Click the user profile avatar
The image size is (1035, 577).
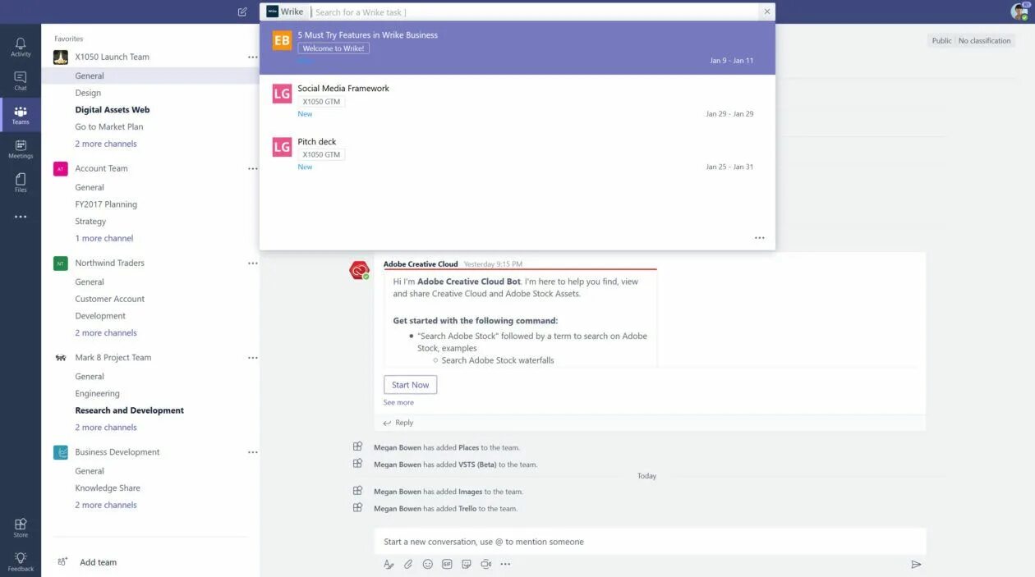(x=1019, y=11)
